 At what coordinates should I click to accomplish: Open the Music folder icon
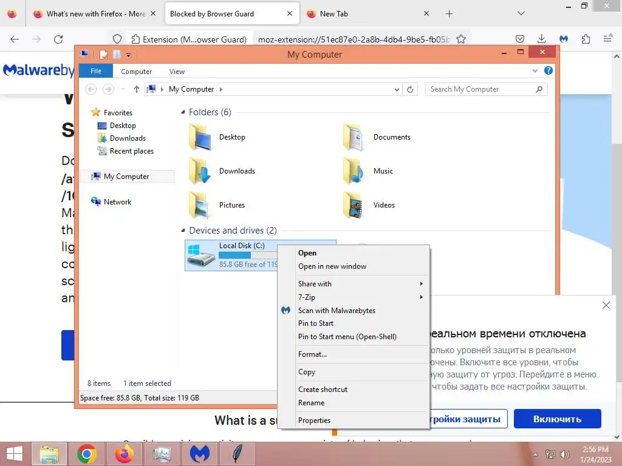(x=354, y=171)
